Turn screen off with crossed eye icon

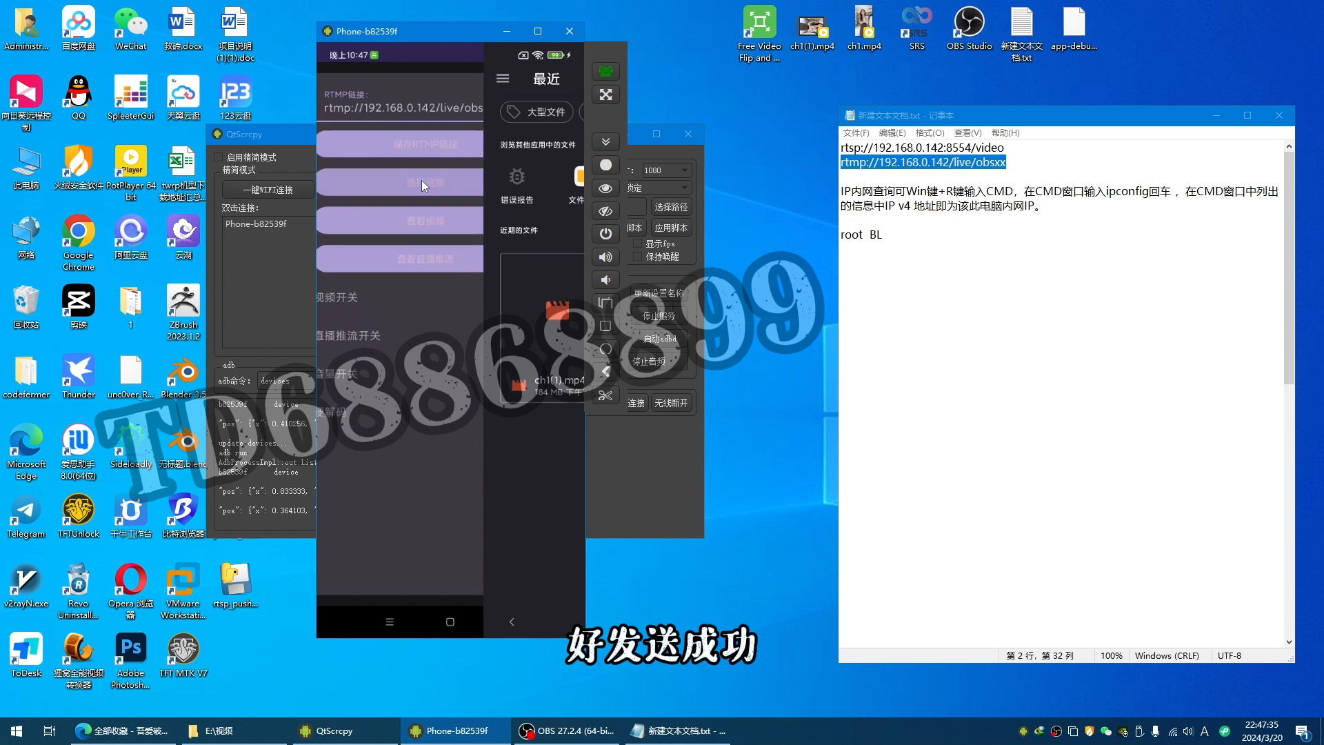click(x=605, y=211)
